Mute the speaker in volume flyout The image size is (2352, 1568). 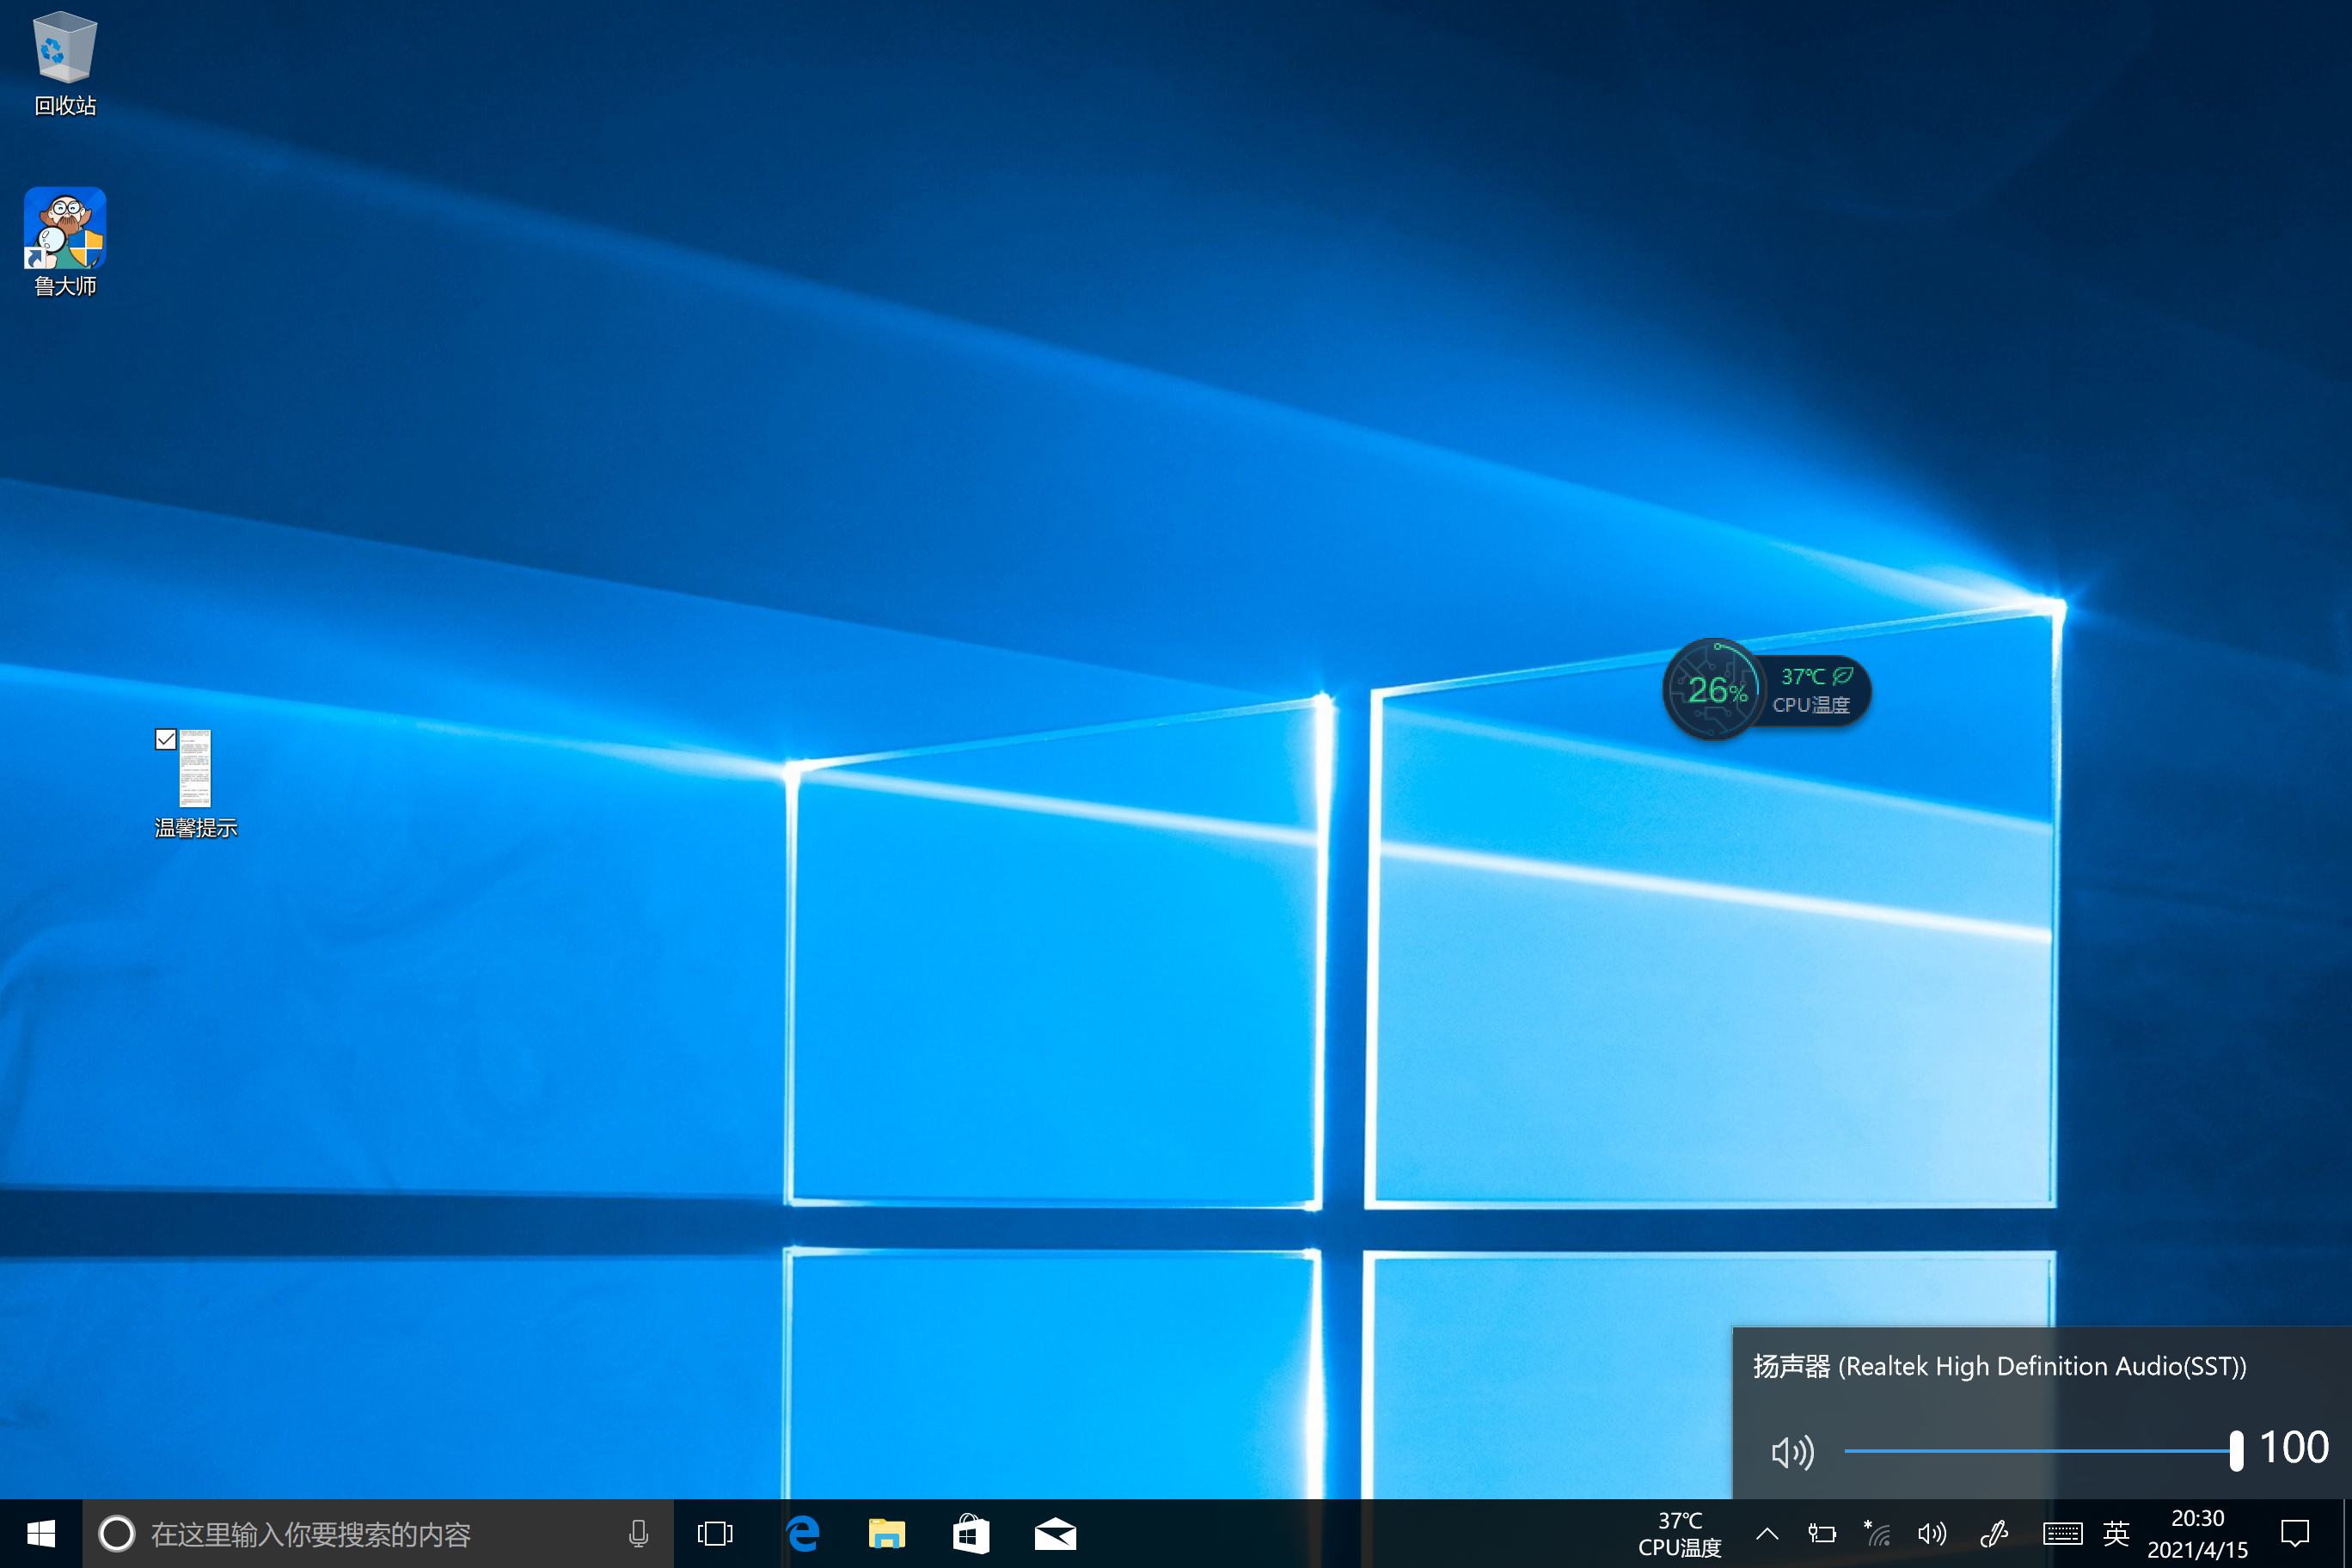[1792, 1451]
